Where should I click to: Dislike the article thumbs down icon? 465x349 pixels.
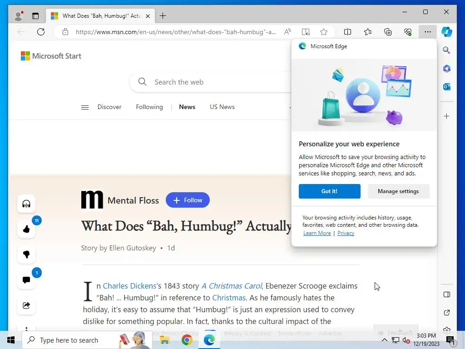point(26,254)
